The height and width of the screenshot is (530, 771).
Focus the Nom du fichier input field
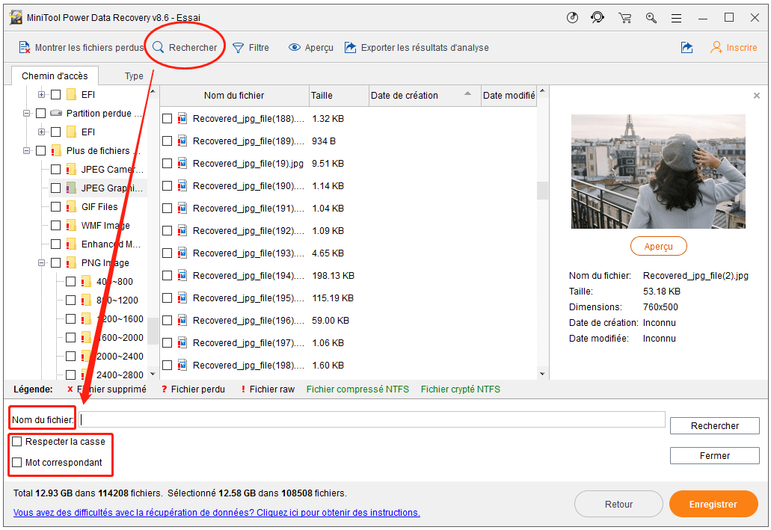pyautogui.click(x=372, y=419)
